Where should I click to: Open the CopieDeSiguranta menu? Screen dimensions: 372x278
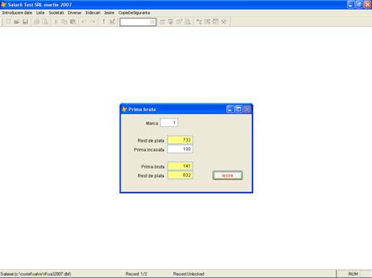click(x=134, y=12)
